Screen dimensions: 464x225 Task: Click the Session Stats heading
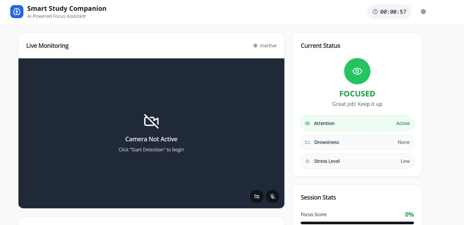[x=318, y=197]
